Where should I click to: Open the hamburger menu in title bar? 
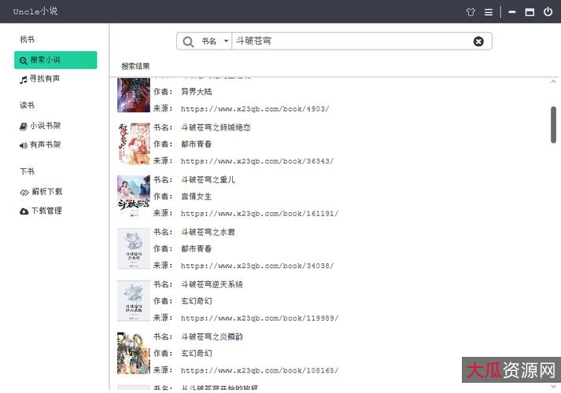489,12
